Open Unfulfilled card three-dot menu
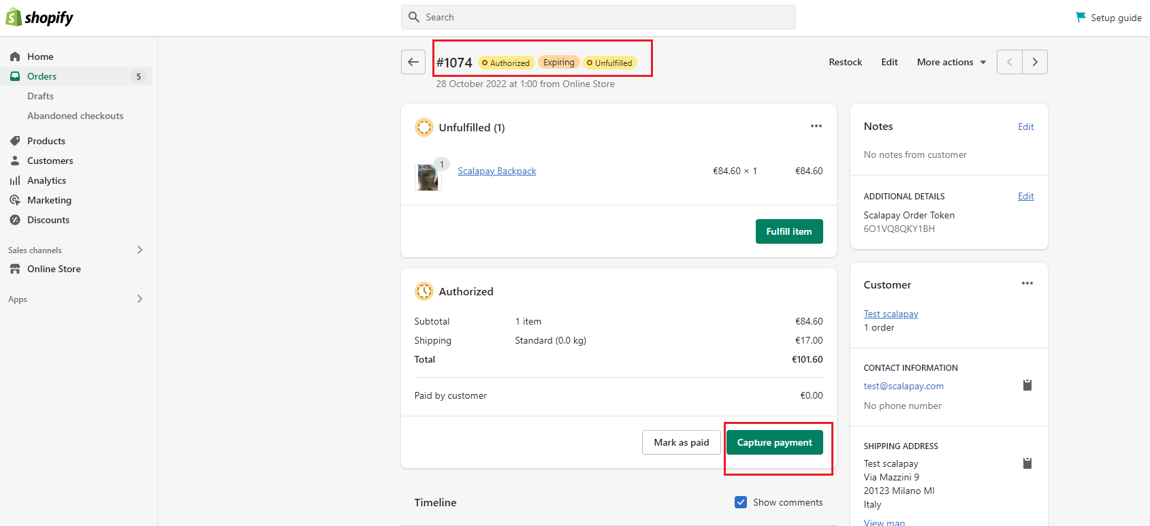1150x526 pixels. (816, 126)
